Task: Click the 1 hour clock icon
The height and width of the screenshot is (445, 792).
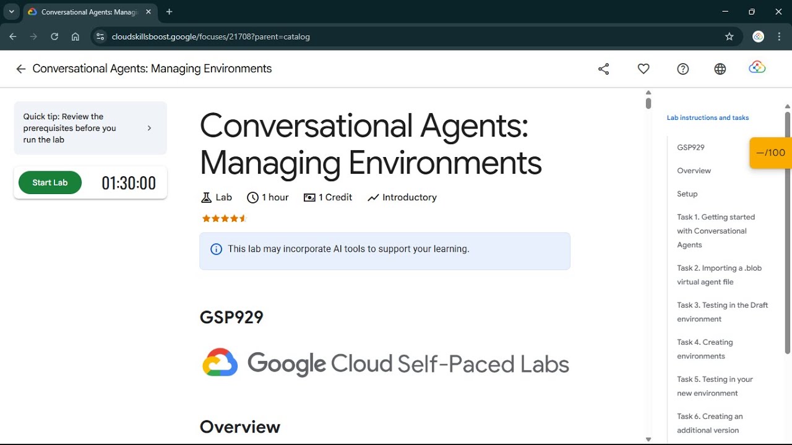Action: pyautogui.click(x=252, y=198)
